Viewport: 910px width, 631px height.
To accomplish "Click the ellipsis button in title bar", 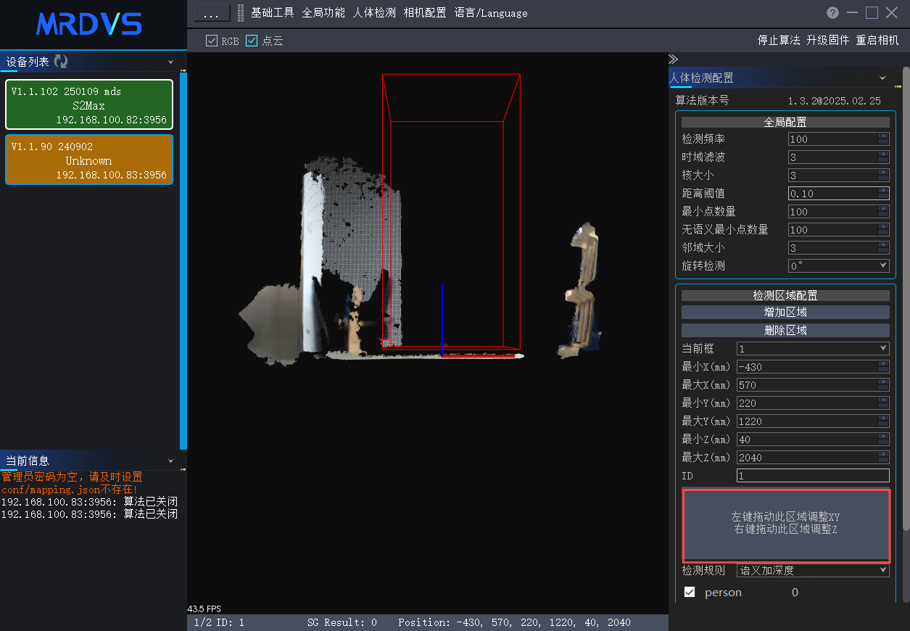I will (212, 14).
